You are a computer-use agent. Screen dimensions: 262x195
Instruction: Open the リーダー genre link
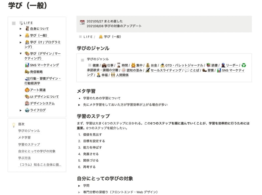tap(232, 65)
